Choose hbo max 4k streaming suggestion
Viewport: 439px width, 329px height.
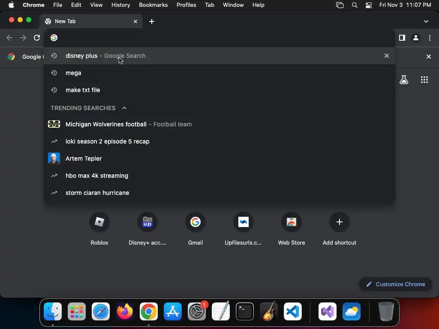[x=219, y=175]
